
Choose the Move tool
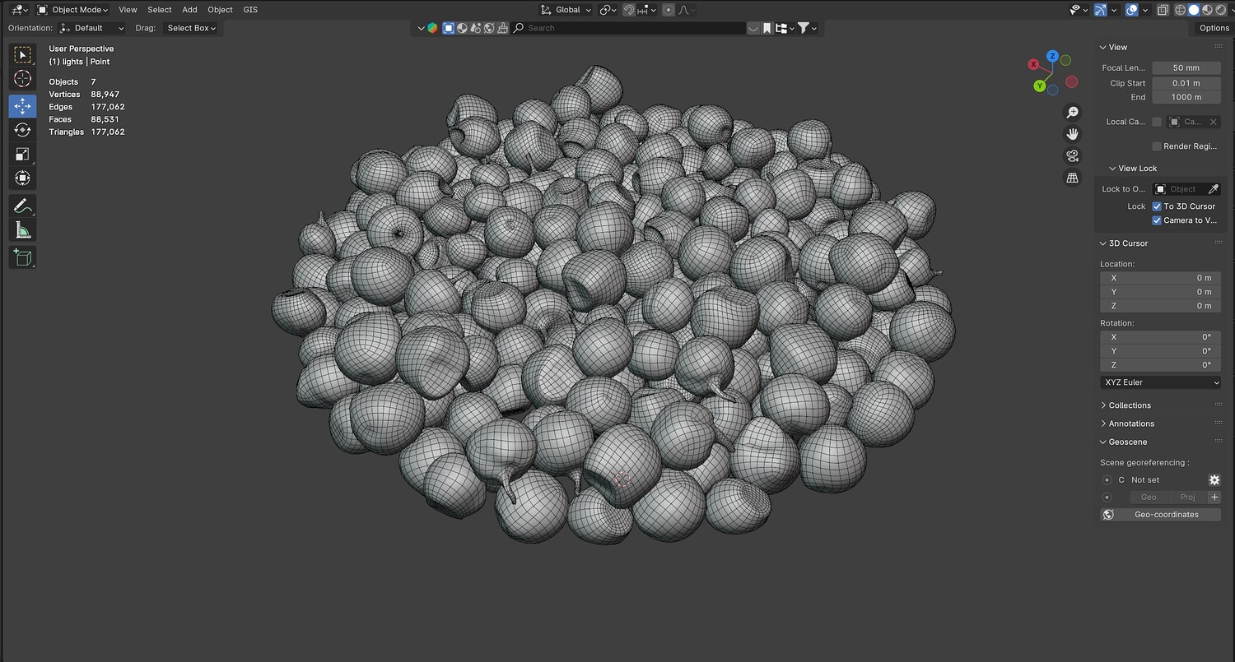coord(22,106)
